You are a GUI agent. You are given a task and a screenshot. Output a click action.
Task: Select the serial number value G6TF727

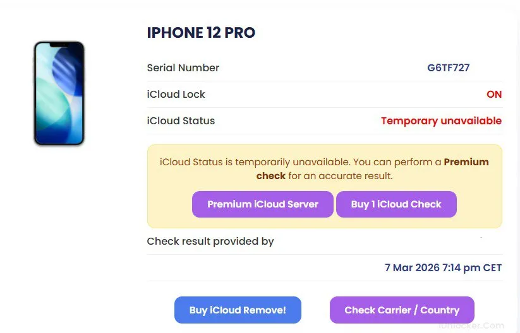[448, 68]
